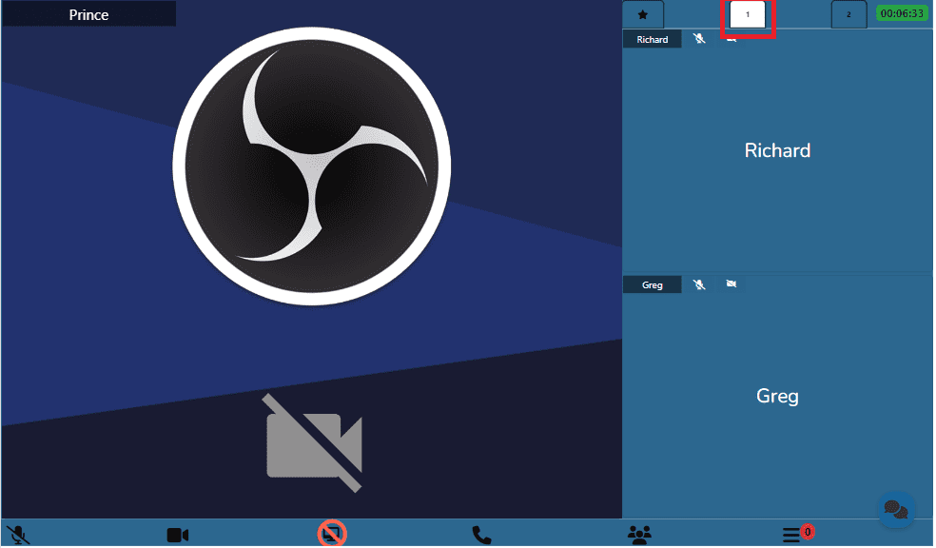This screenshot has height=548, width=936.
Task: Click Greg's name label
Action: (x=653, y=284)
